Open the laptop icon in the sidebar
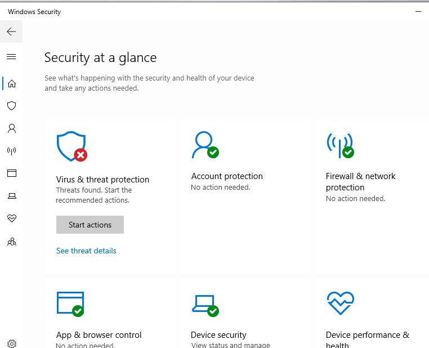Image resolution: width=429 pixels, height=348 pixels. 12,196
